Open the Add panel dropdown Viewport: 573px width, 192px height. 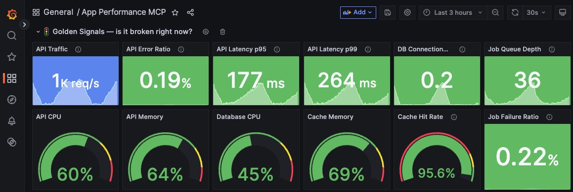(358, 12)
